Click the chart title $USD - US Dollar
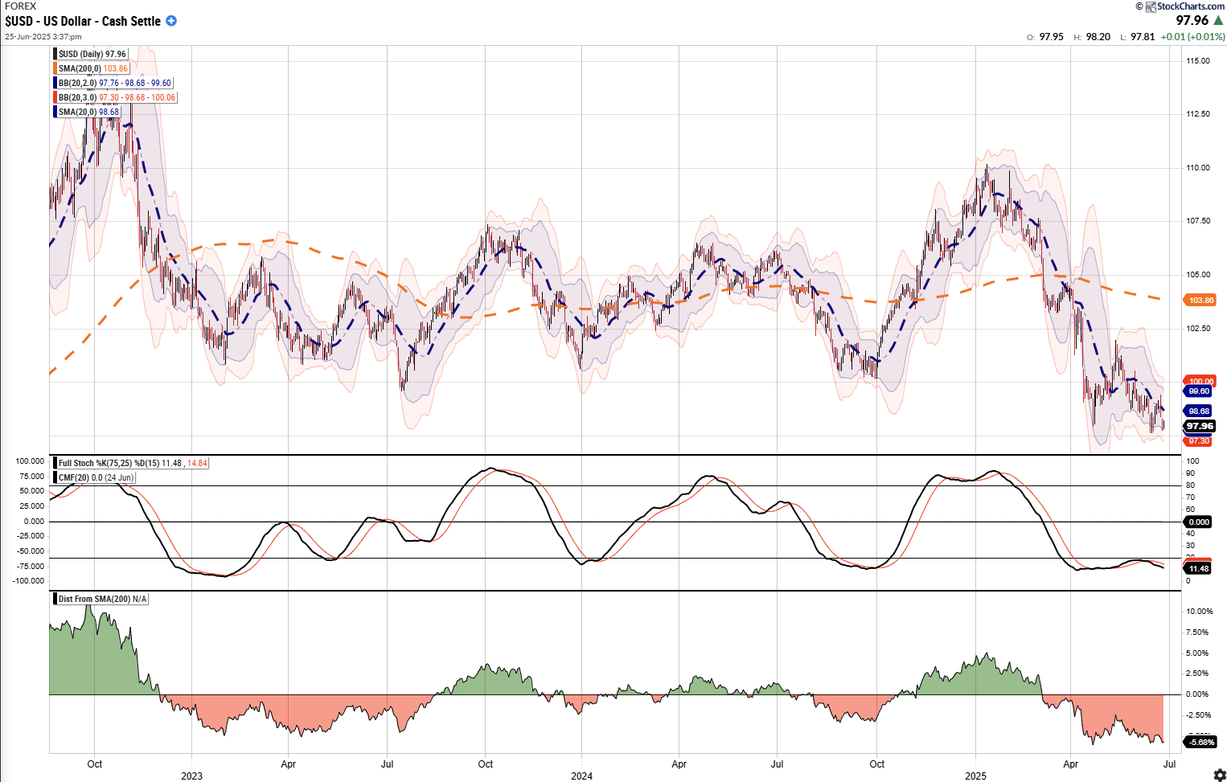 (83, 21)
